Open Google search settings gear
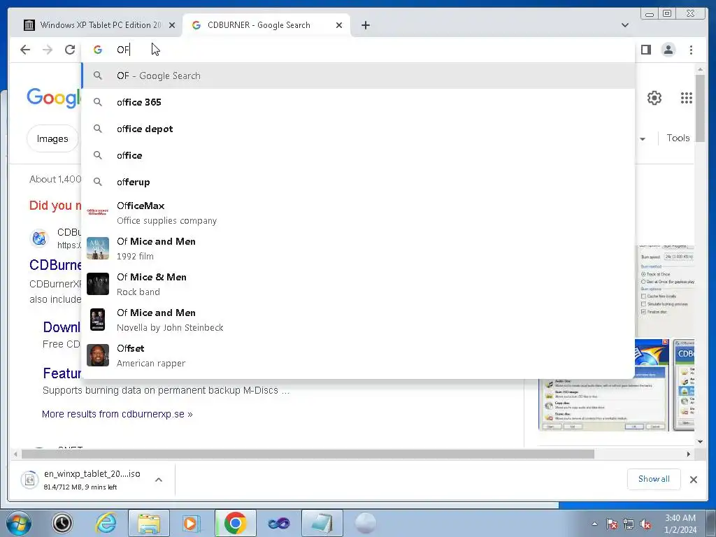716x537 pixels. point(654,98)
